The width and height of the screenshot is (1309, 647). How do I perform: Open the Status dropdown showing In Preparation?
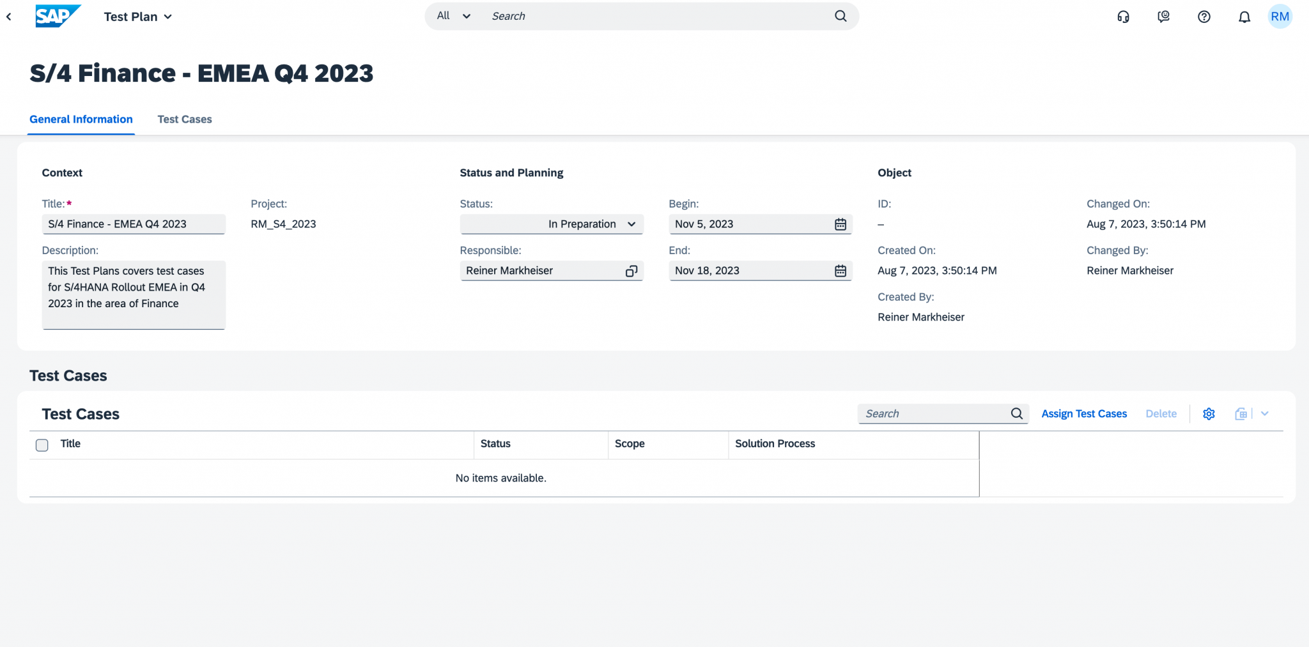[x=631, y=224]
